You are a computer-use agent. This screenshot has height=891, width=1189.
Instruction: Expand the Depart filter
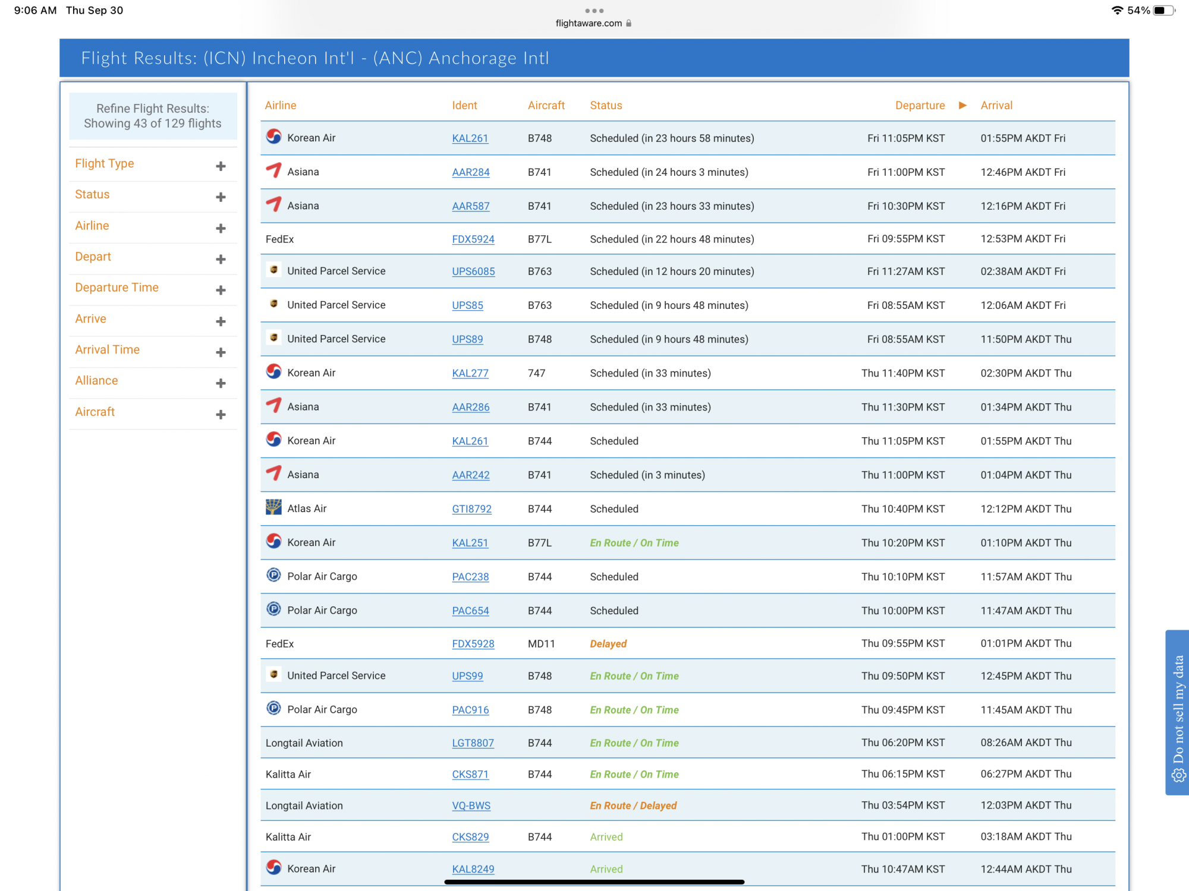221,260
